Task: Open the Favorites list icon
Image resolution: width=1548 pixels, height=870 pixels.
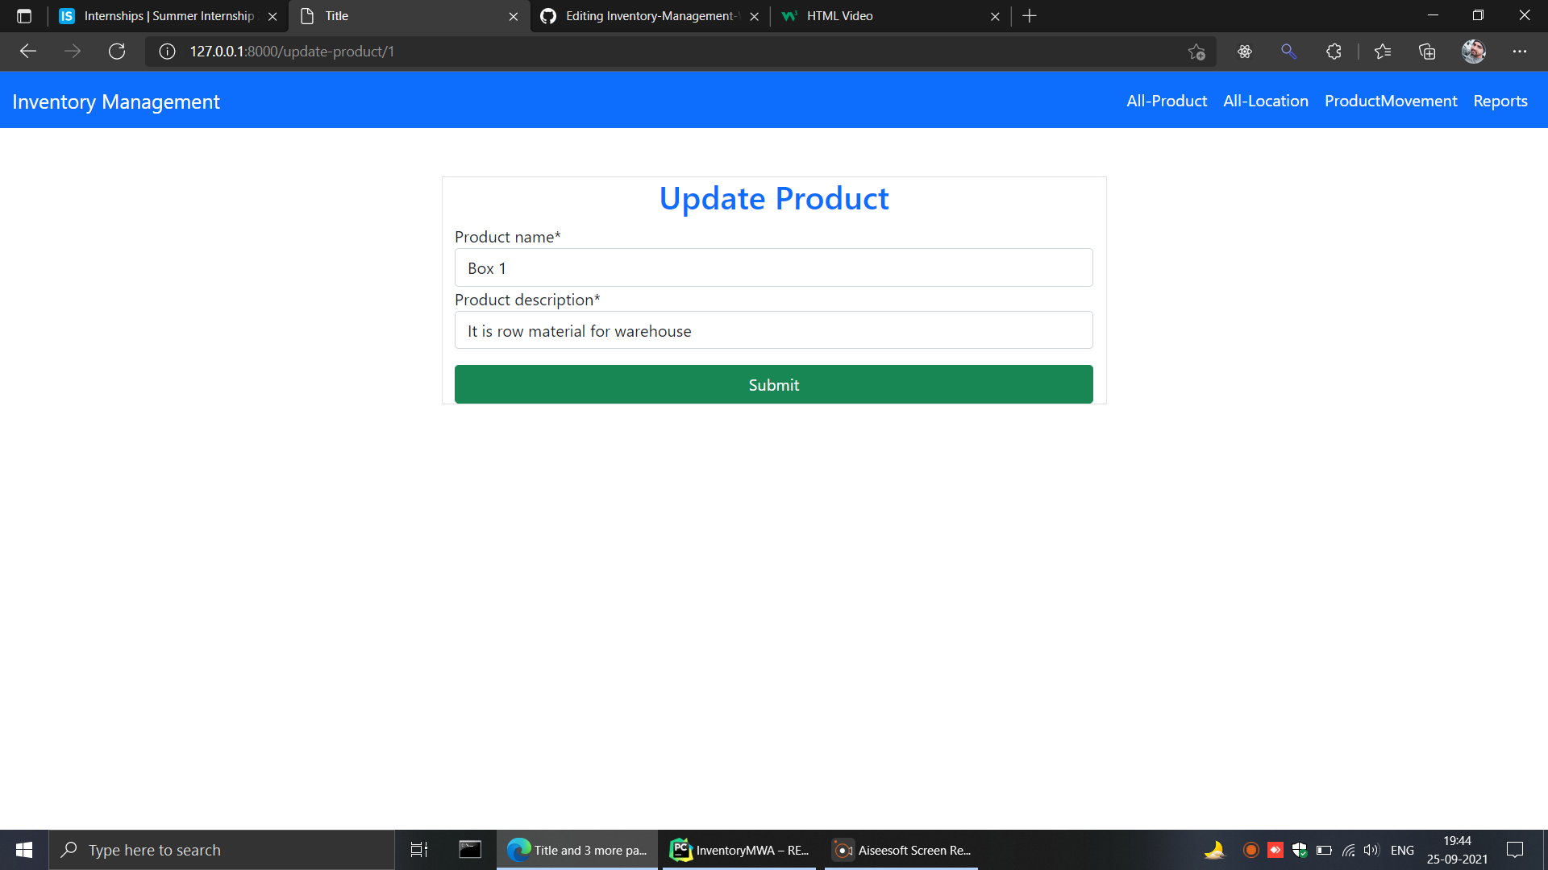Action: 1383,51
